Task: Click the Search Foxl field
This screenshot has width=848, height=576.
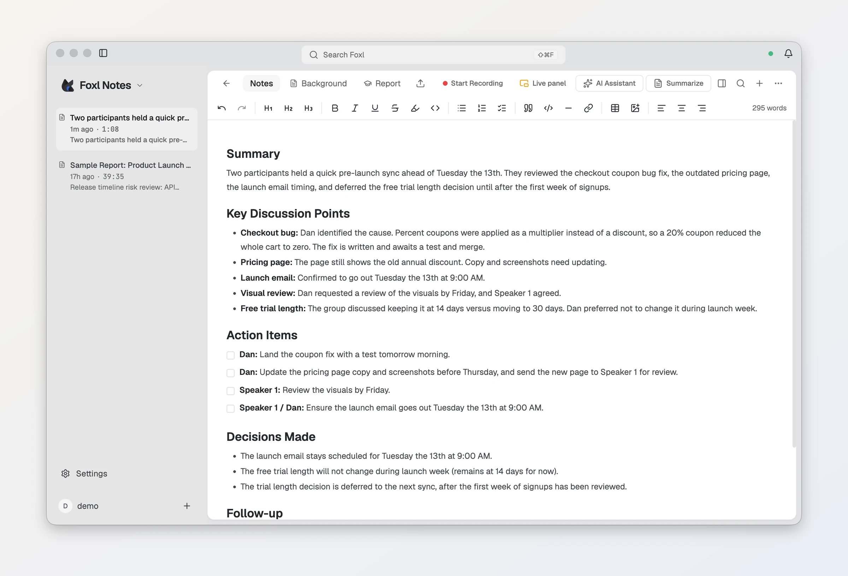Action: [x=433, y=55]
